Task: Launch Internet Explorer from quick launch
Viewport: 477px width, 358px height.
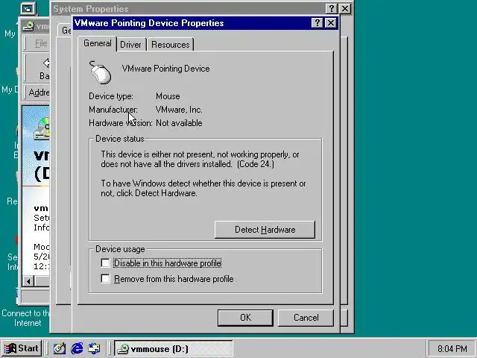Action: pos(77,348)
